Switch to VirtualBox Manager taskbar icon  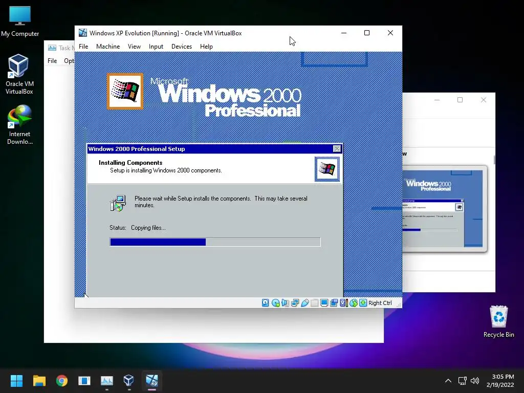pos(129,380)
